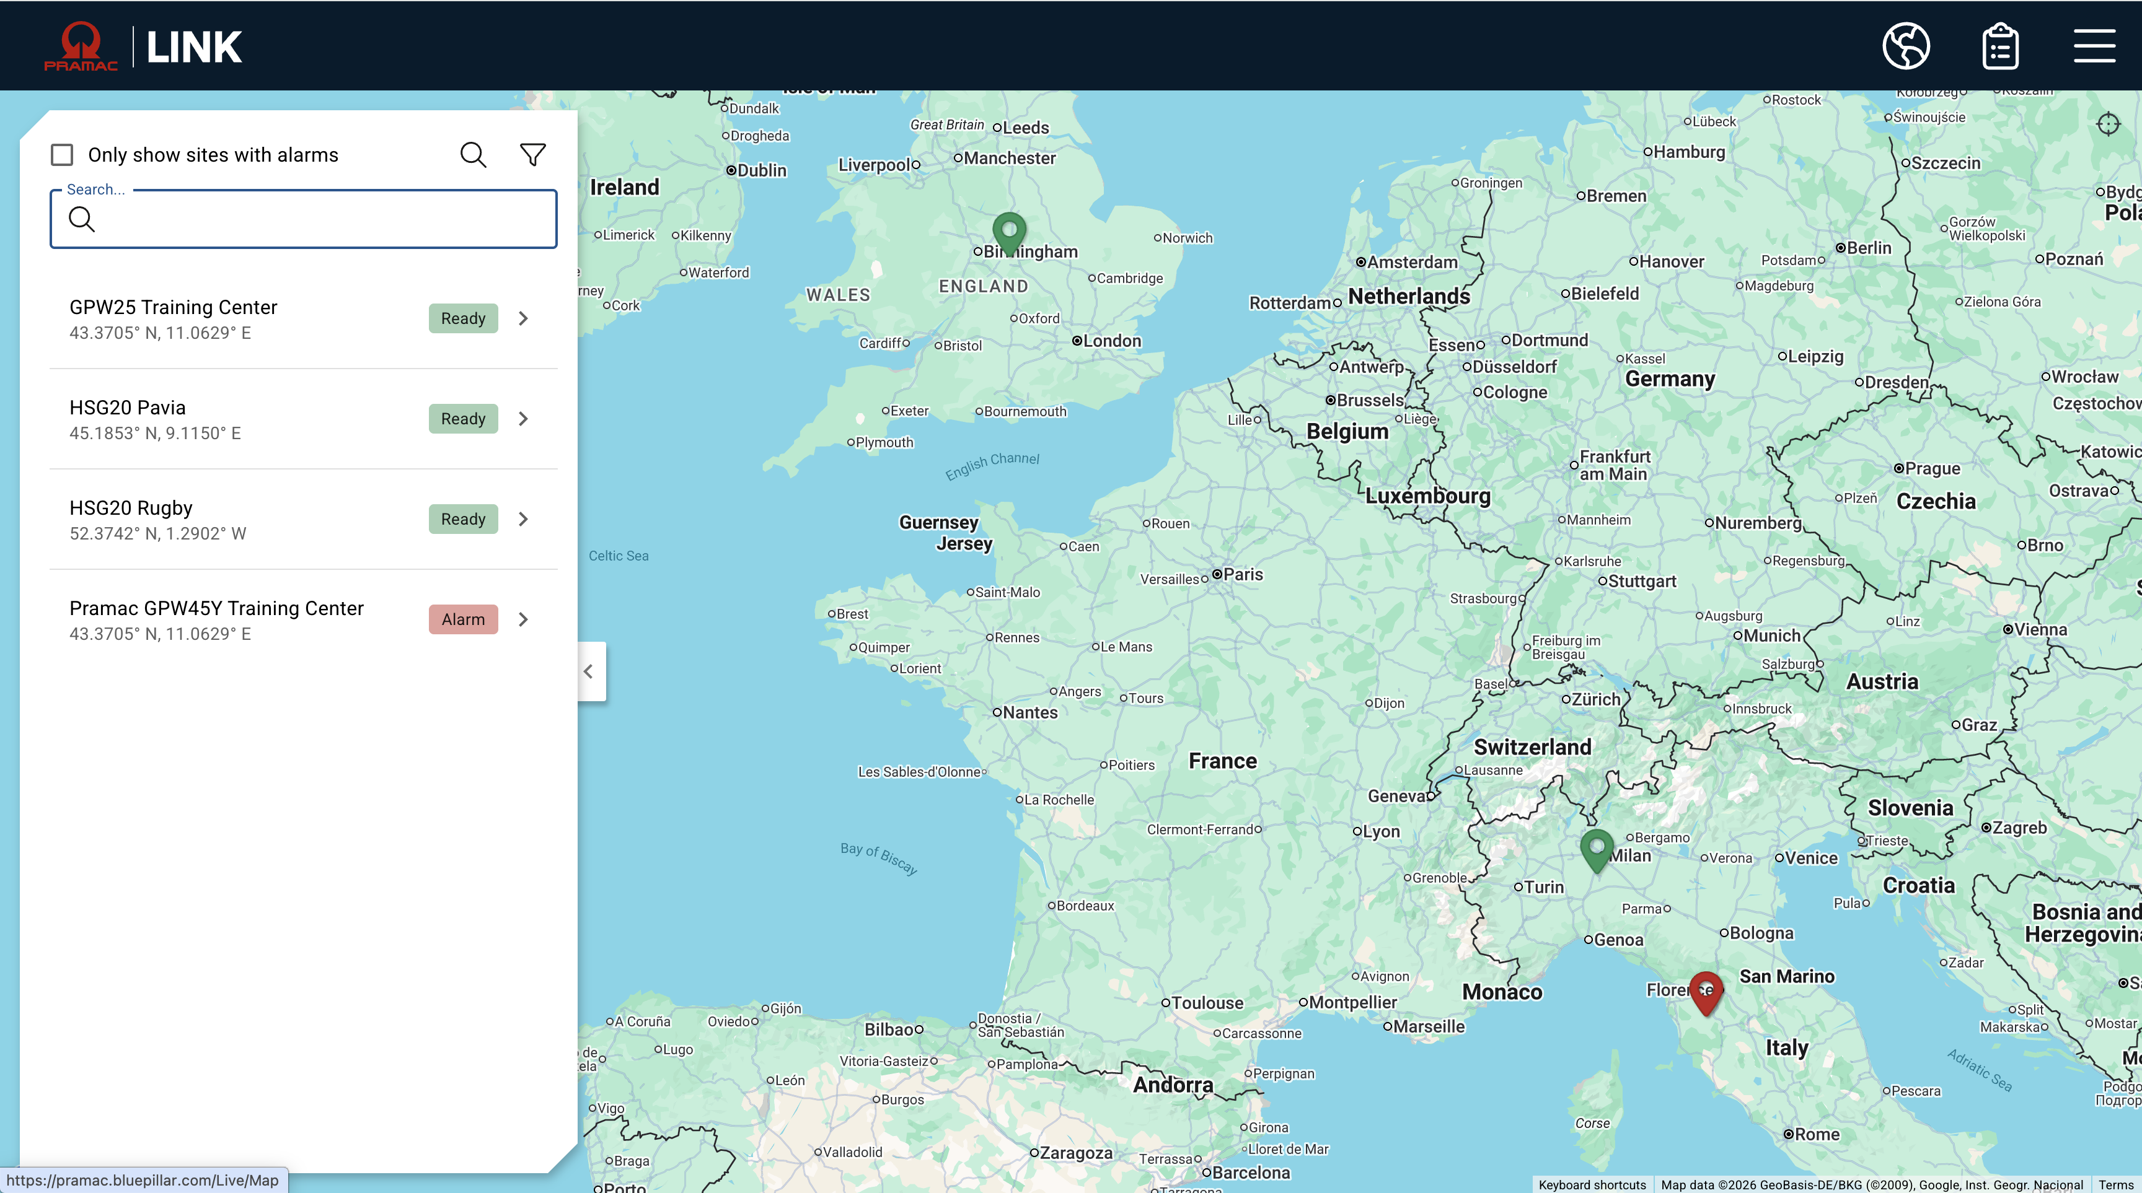Open the clipboard reports icon
Viewport: 2142px width, 1193px height.
pos(2000,46)
